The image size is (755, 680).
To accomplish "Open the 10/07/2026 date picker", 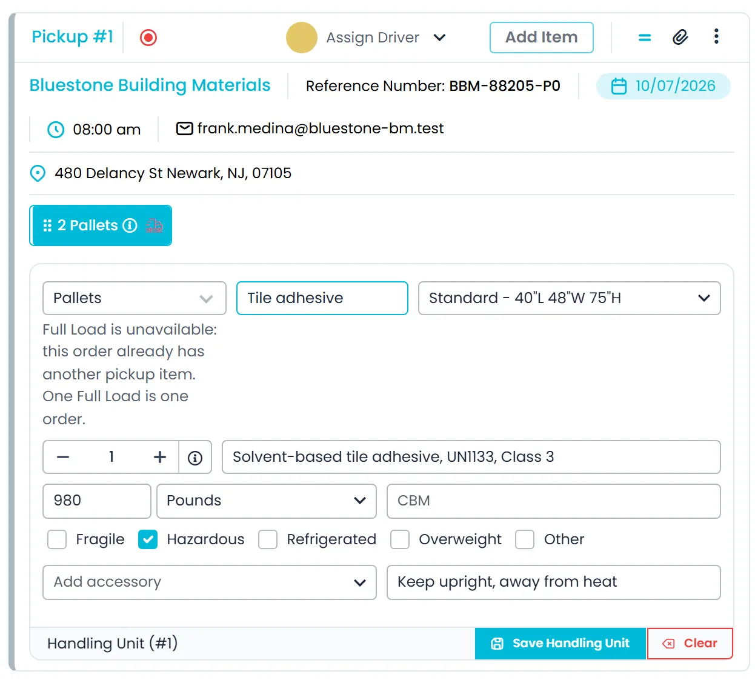I will 664,86.
